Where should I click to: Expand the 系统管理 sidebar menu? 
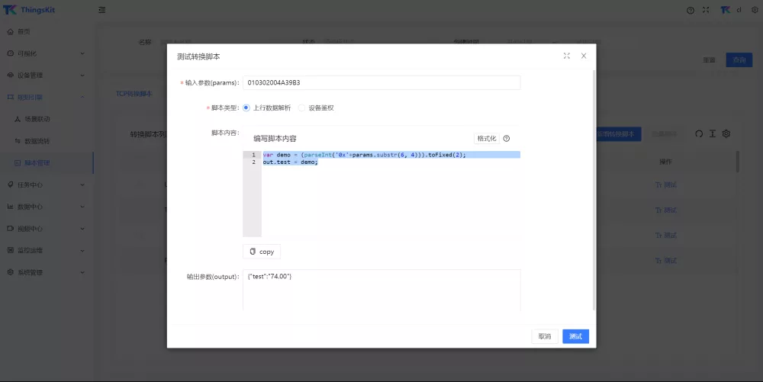tap(46, 272)
